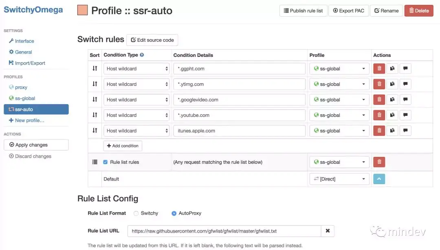Select the AutoProxy rule list format

pos(174,213)
